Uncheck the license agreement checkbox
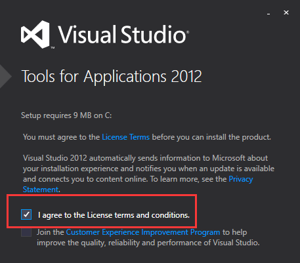The image size is (300, 263). (x=26, y=214)
